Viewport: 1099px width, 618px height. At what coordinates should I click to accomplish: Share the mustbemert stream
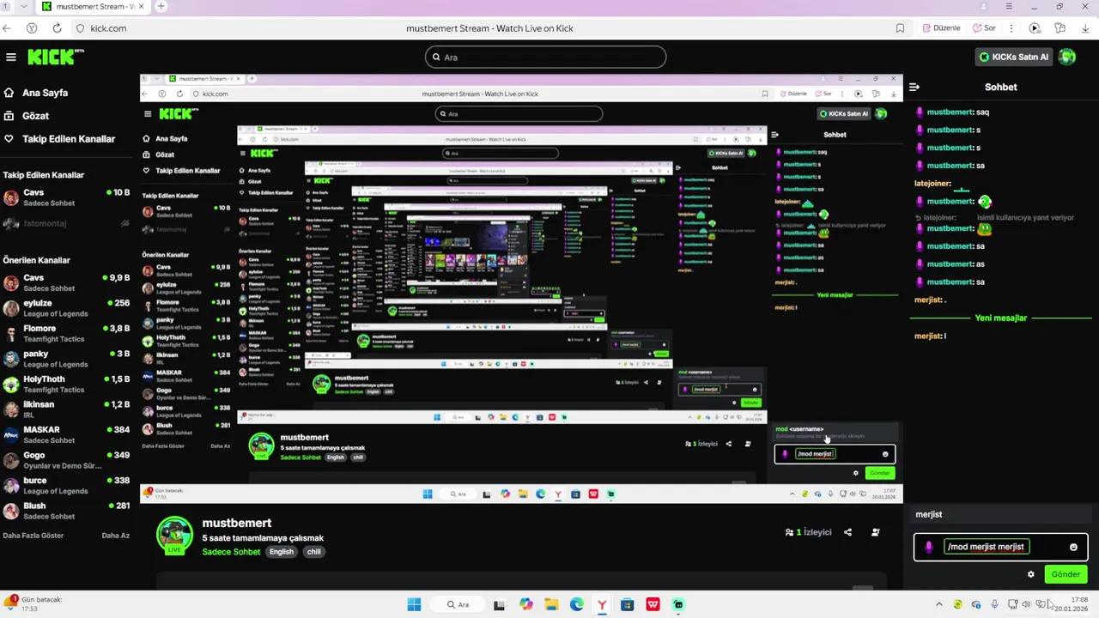click(847, 532)
